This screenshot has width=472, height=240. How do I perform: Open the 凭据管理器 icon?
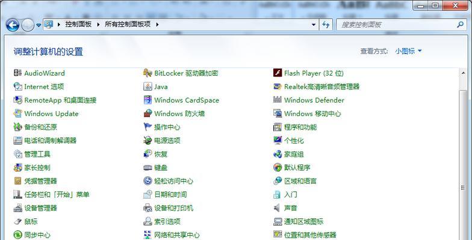[x=18, y=181]
